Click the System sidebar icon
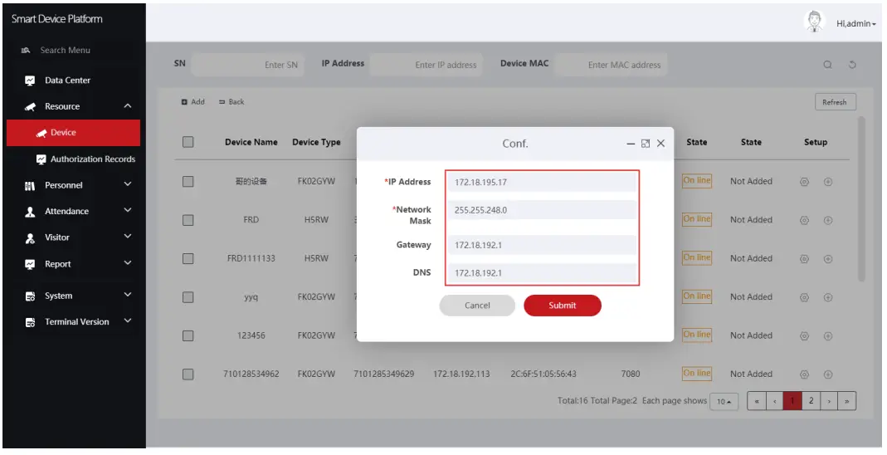This screenshot has height=455, width=887. tap(30, 296)
